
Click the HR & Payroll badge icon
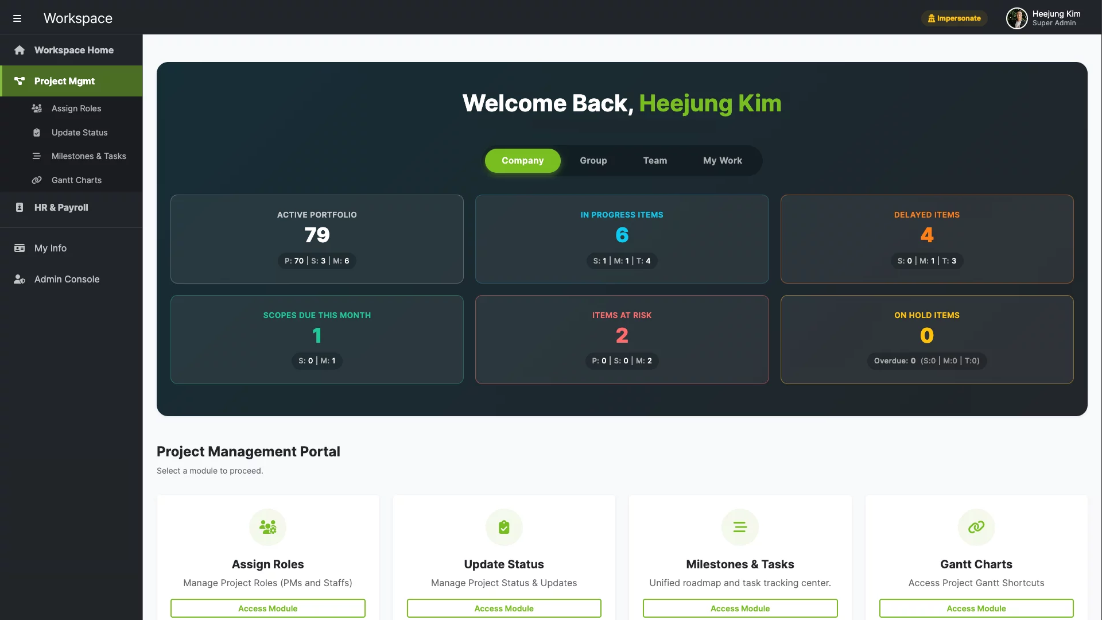click(20, 207)
